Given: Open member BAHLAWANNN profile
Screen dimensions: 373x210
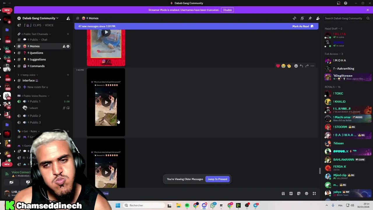Looking at the screenshot, I should 348,160.
